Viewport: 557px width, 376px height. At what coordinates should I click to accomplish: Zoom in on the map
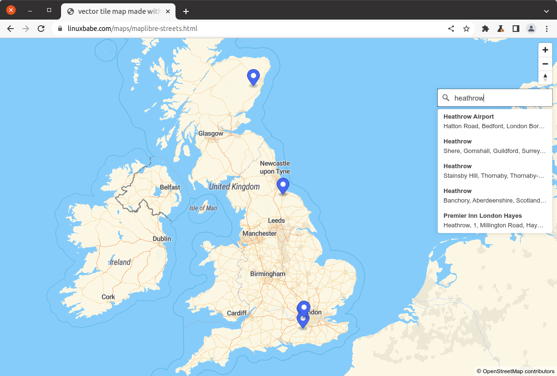pyautogui.click(x=545, y=50)
